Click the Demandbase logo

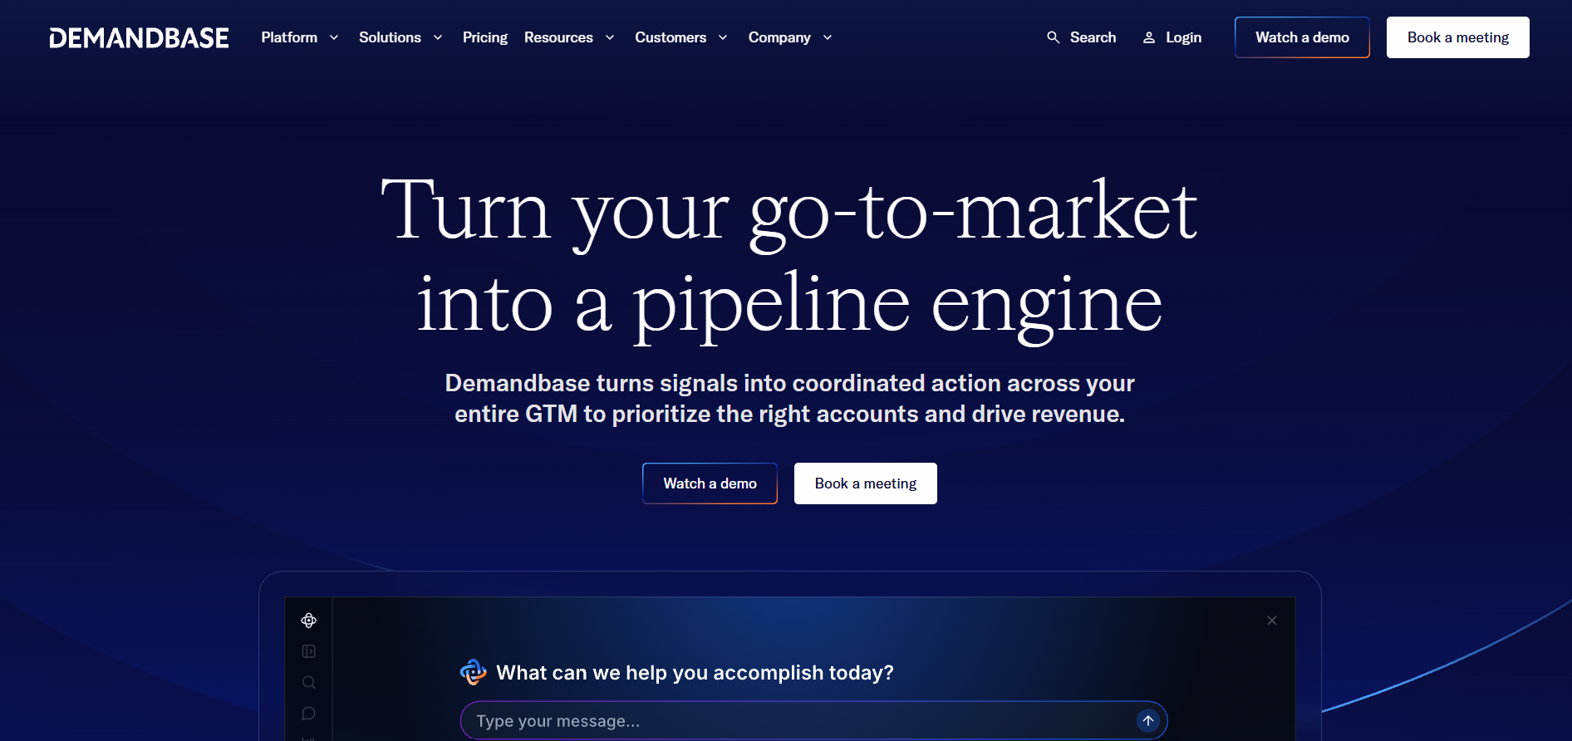pyautogui.click(x=139, y=38)
